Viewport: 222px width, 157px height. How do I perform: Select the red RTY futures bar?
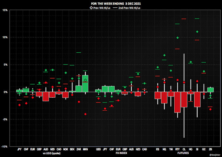[x=177, y=102]
